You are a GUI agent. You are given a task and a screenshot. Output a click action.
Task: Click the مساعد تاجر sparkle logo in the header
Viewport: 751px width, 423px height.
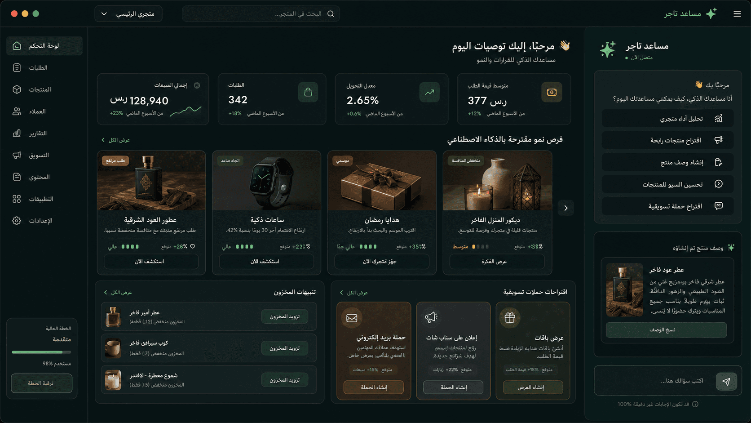click(x=711, y=13)
